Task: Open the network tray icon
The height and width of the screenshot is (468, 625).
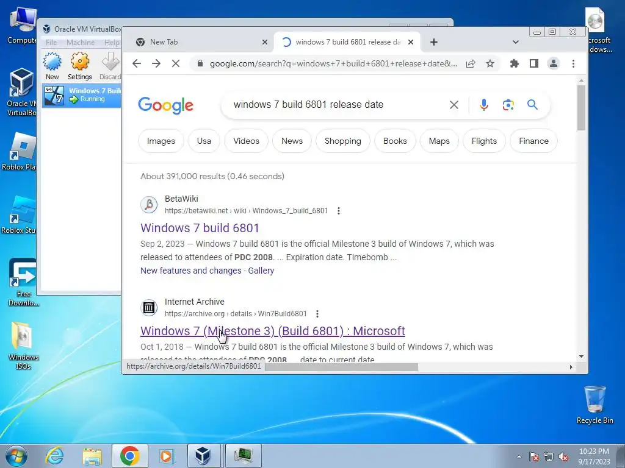Action: click(x=549, y=456)
